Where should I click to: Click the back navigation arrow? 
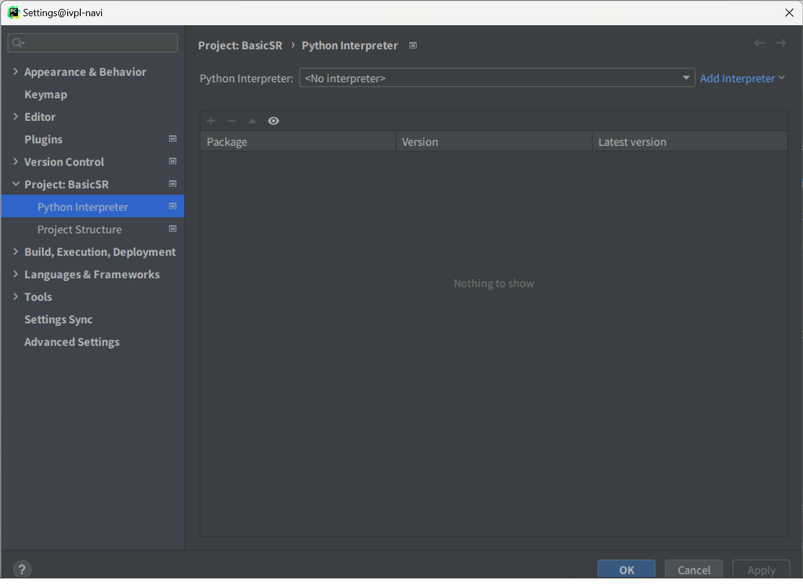759,43
